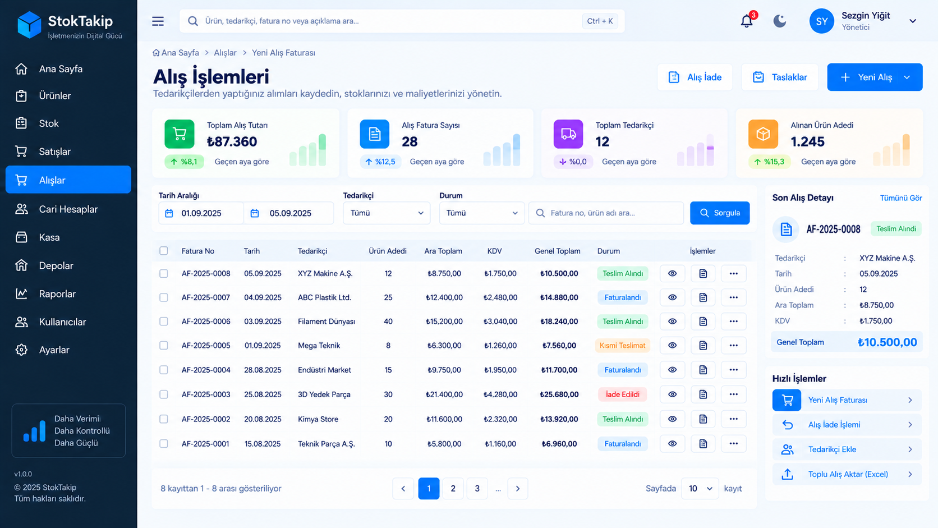Check the AF-2025-0007 row checkbox

pyautogui.click(x=164, y=297)
